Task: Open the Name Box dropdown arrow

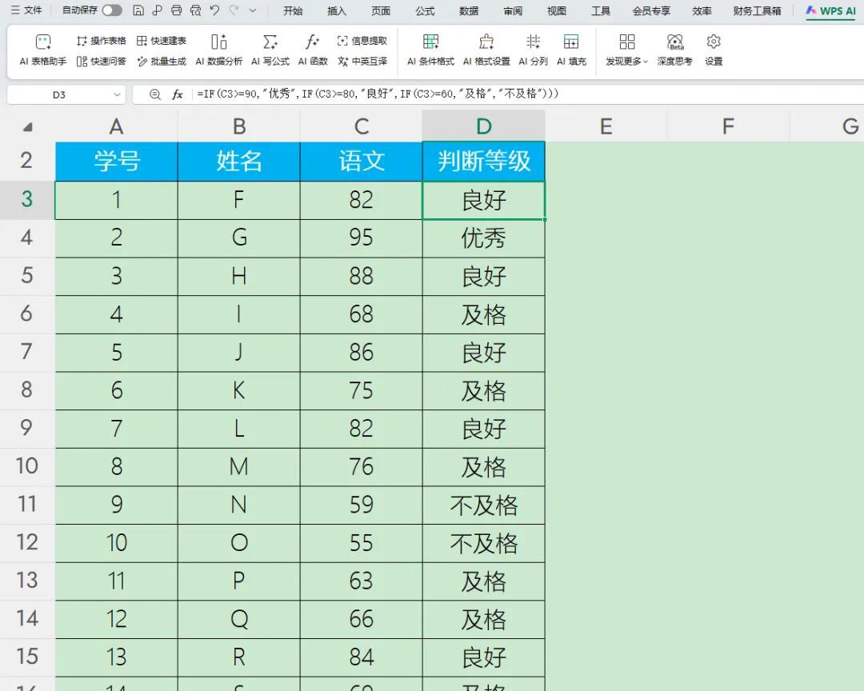Action: click(x=117, y=95)
